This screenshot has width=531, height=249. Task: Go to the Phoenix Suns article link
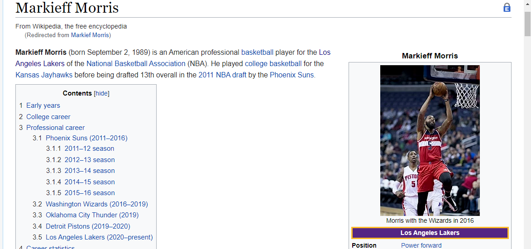(x=292, y=75)
